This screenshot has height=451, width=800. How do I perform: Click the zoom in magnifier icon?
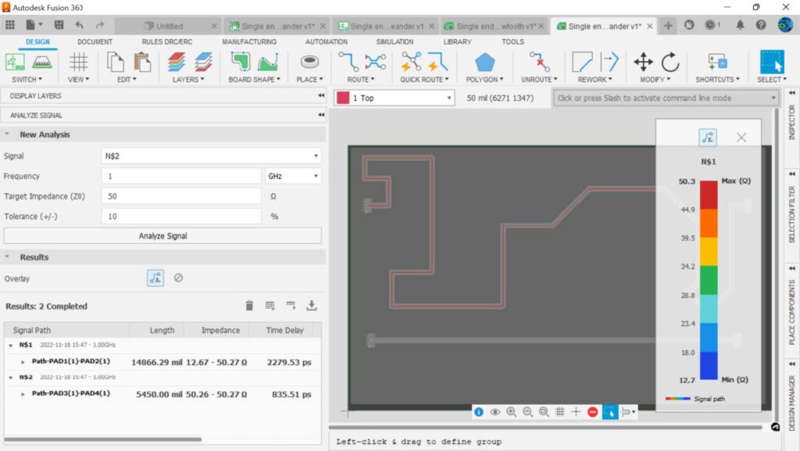coord(511,412)
